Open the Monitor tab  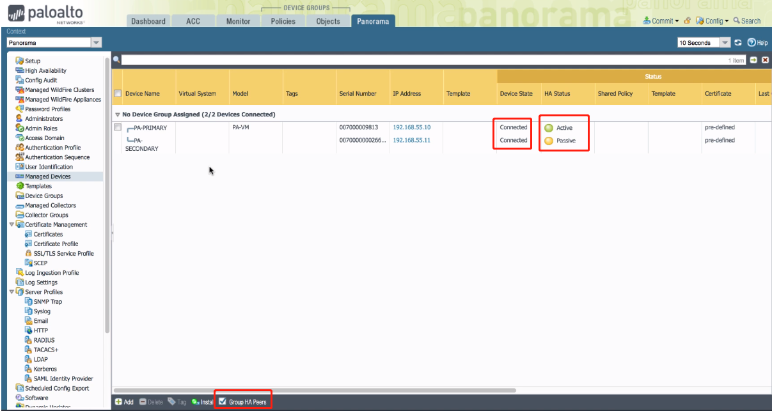tap(238, 21)
